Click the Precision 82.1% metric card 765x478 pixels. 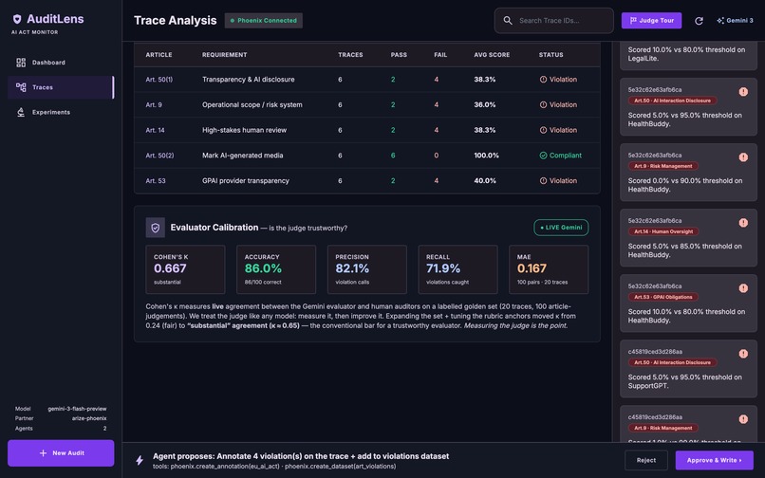pos(367,269)
